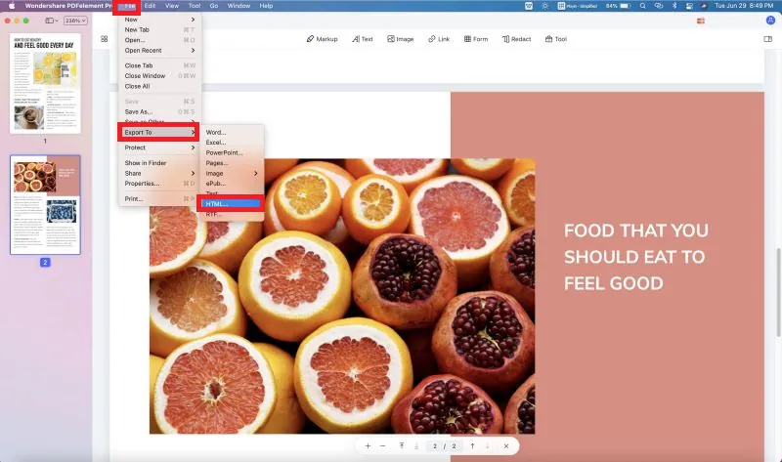Go to previous page arrow

click(472, 446)
